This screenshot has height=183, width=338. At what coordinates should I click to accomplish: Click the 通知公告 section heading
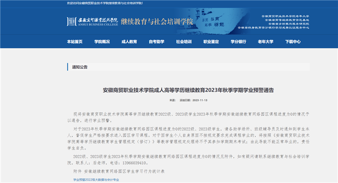[x=80, y=67]
